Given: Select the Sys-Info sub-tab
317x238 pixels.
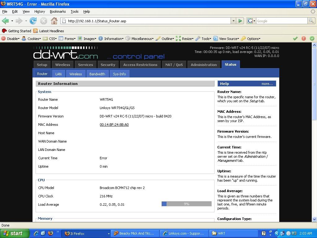Looking at the screenshot, I should point(119,74).
